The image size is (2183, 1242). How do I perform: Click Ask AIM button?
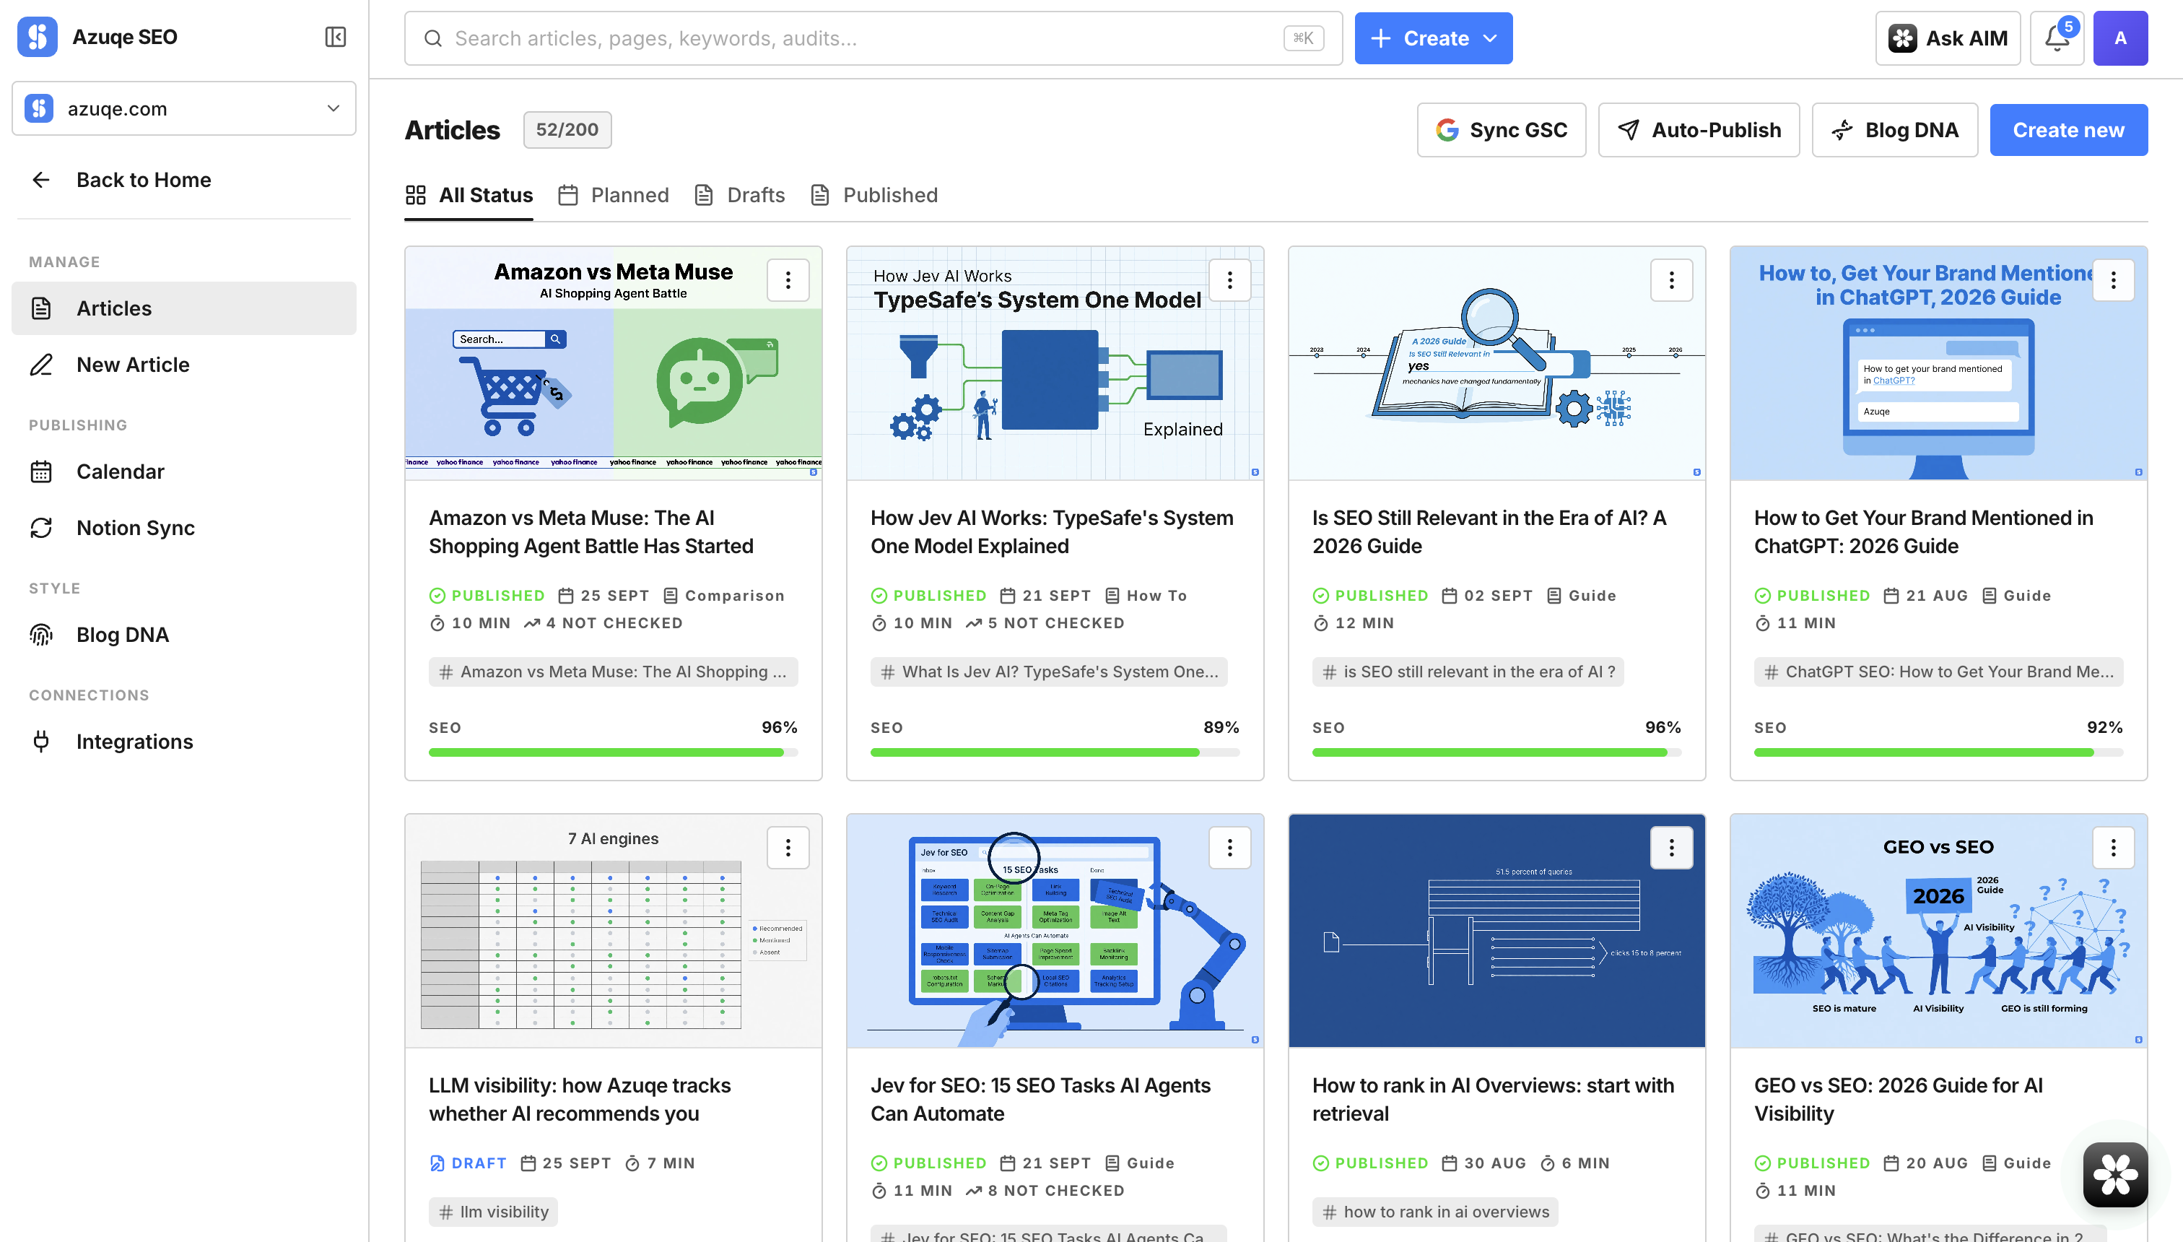pos(1948,38)
